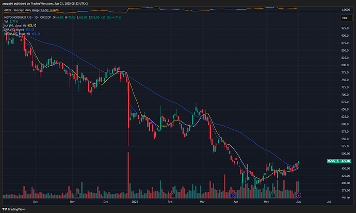356x213 pixels.
Task: Click the earnings marker in early May
Action: [273, 195]
